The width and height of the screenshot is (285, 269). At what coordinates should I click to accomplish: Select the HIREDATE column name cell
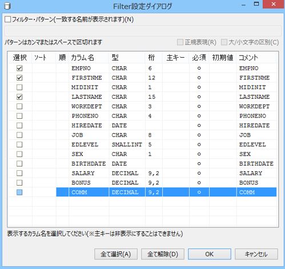[x=89, y=126]
